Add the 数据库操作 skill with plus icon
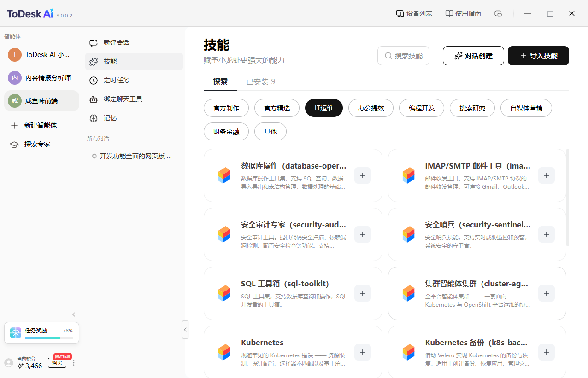Screen dimensions: 588x378 pos(363,175)
